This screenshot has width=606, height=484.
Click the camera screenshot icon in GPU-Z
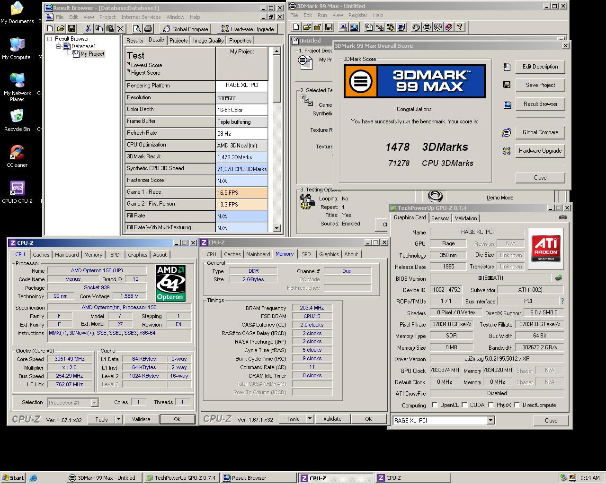(562, 217)
